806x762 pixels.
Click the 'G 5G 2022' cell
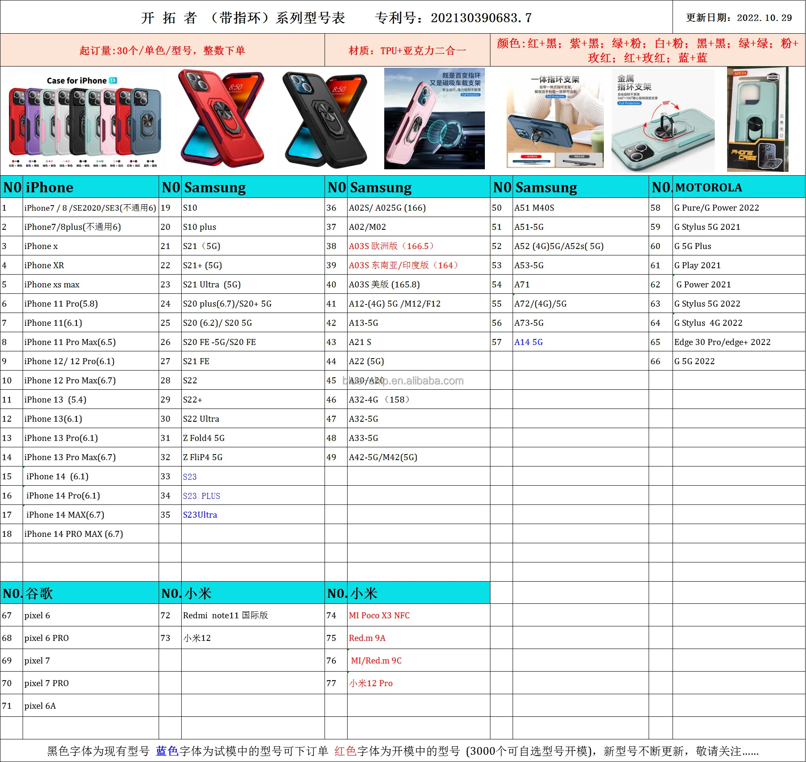click(739, 361)
